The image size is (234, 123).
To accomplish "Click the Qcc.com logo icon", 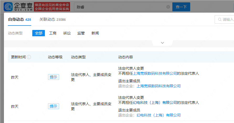I will (x=8, y=7).
